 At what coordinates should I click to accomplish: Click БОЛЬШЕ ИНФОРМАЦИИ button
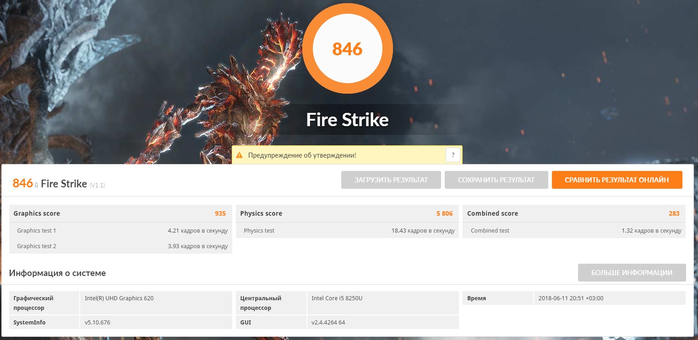(632, 273)
